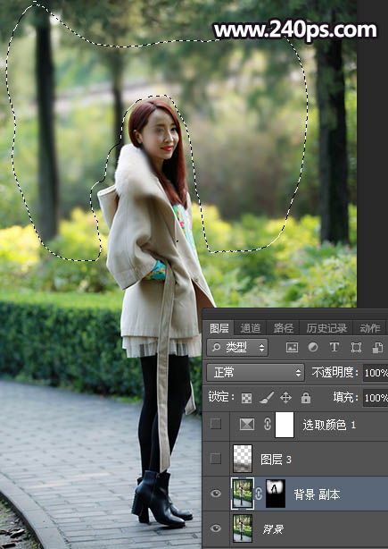Hide the 背景 layer
The height and width of the screenshot is (549, 388).
tap(216, 528)
